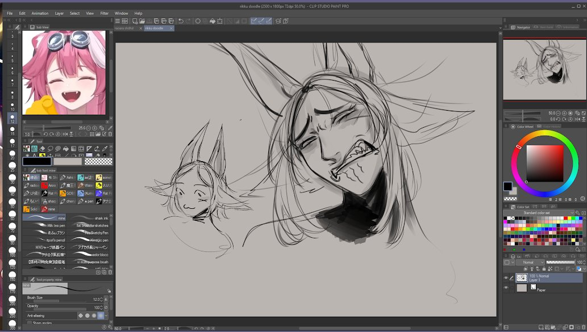This screenshot has width=587, height=332.
Task: Close the 'nkku doodle' canvas tab
Action: point(172,28)
